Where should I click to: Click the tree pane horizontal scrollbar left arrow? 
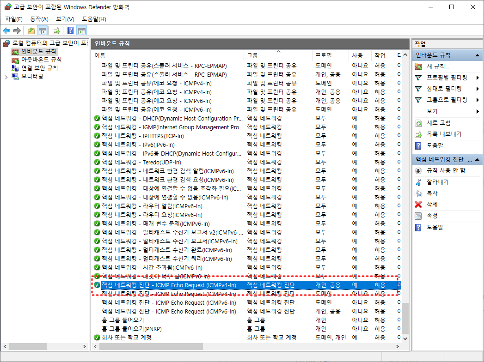click(x=5, y=347)
